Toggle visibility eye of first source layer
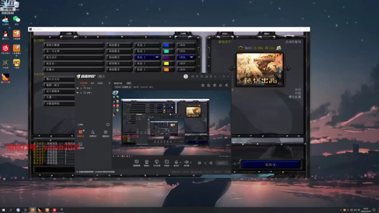The height and width of the screenshot is (213, 379). coord(78,88)
